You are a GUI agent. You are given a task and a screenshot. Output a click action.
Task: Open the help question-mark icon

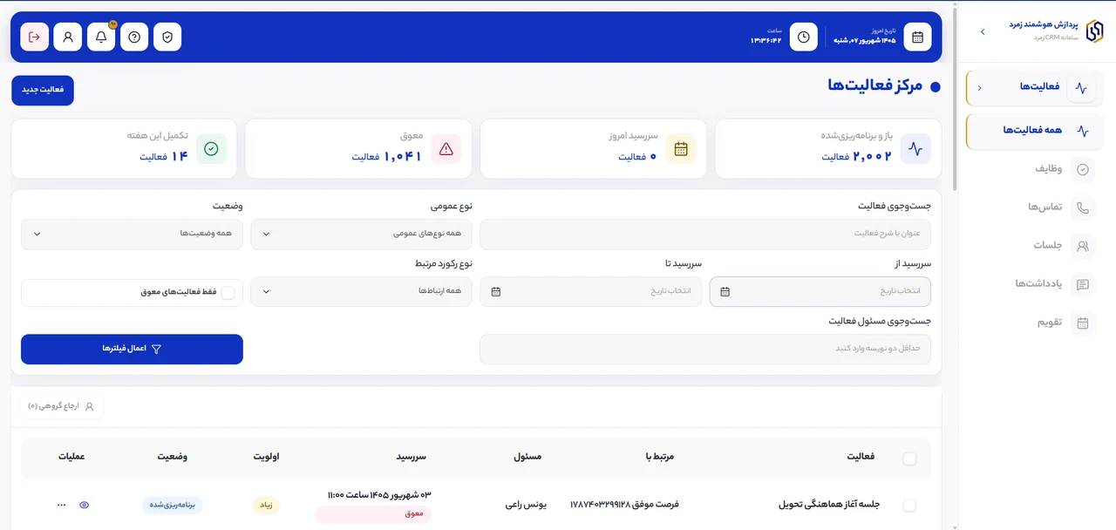[x=134, y=37]
